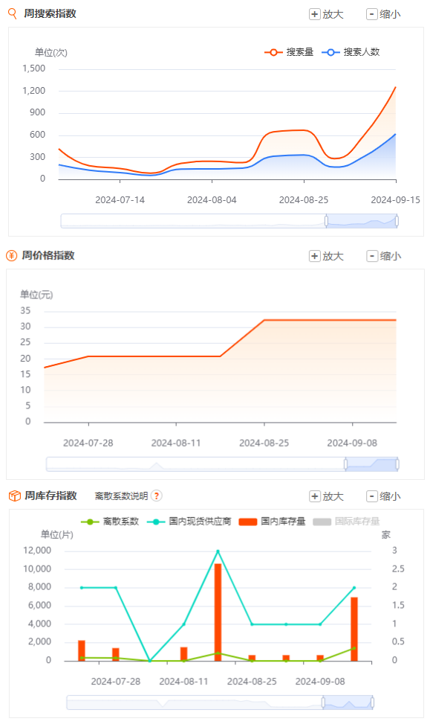Hide the 离散系数 legend series

coord(110,522)
